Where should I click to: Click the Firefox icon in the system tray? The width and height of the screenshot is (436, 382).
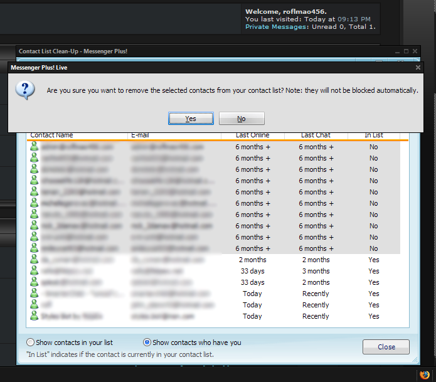(424, 374)
